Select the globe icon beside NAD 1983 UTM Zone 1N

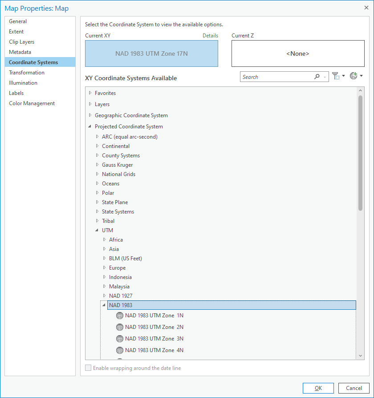119,315
